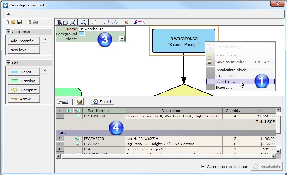
Task: Open a file with the folder icon
Action: 13,22
